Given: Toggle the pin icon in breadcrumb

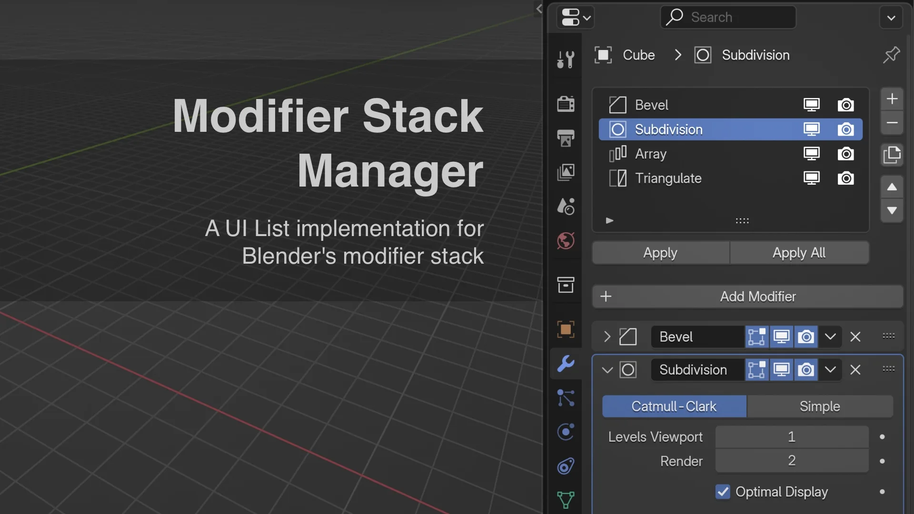Looking at the screenshot, I should 891,55.
